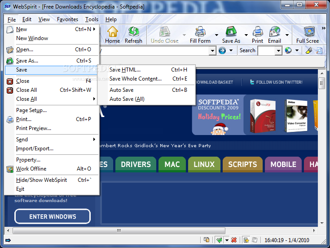Open the SCRIPTS category tab

pos(242,164)
